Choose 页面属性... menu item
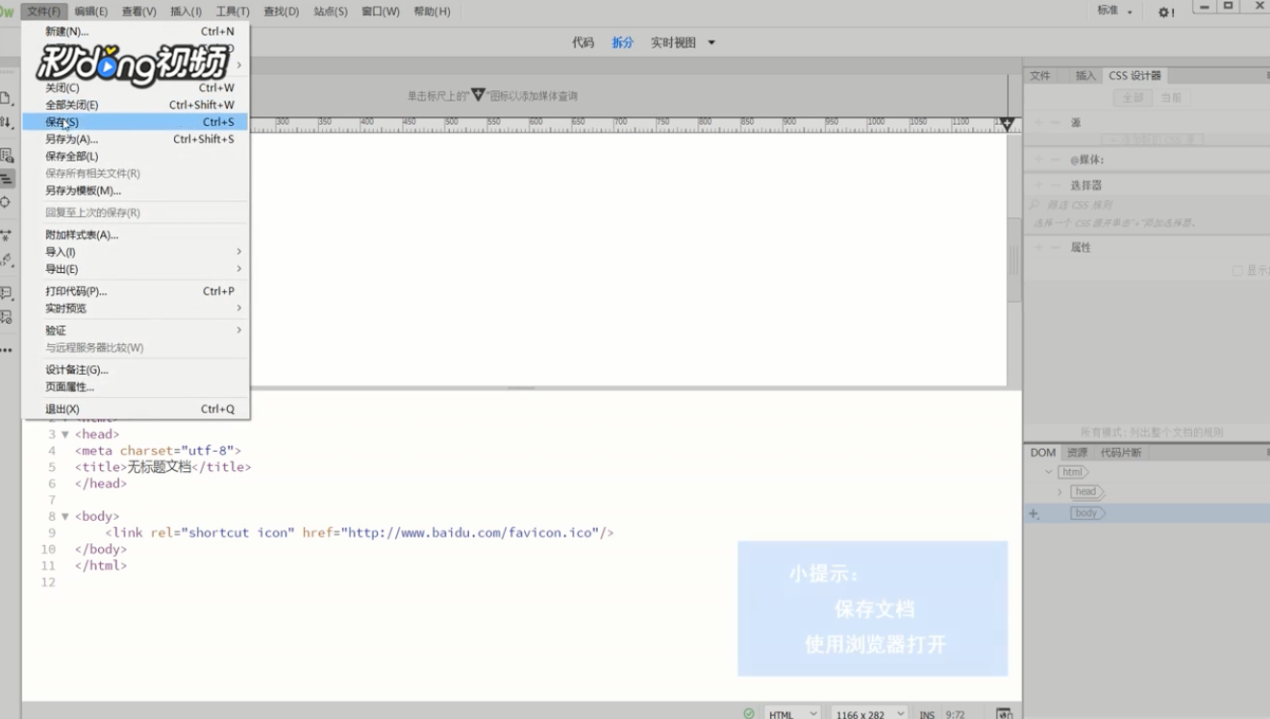The width and height of the screenshot is (1270, 719). [x=136, y=386]
